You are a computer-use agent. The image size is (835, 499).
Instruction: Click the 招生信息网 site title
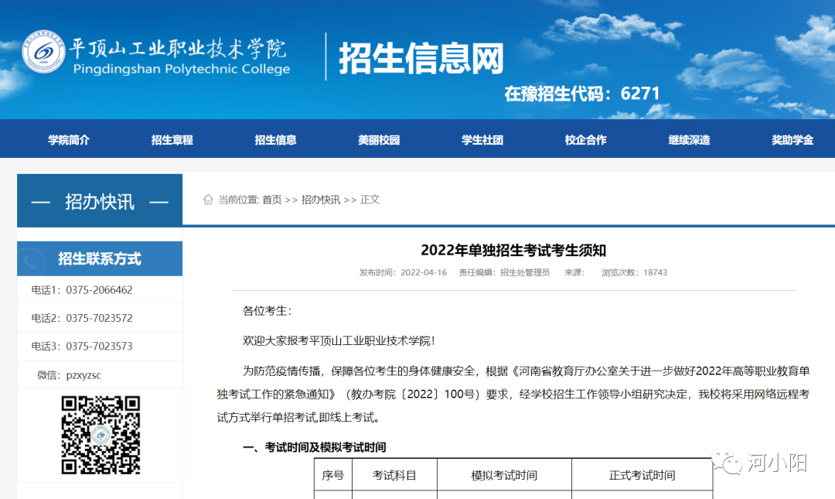coord(421,58)
